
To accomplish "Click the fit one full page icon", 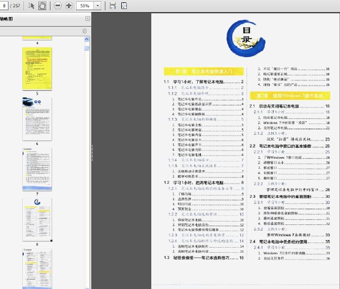I will (x=124, y=6).
